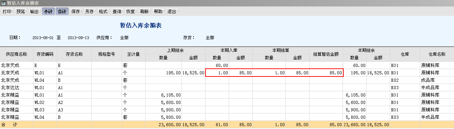
Task: Click the A2 inventory name cell
Action: click(74, 102)
